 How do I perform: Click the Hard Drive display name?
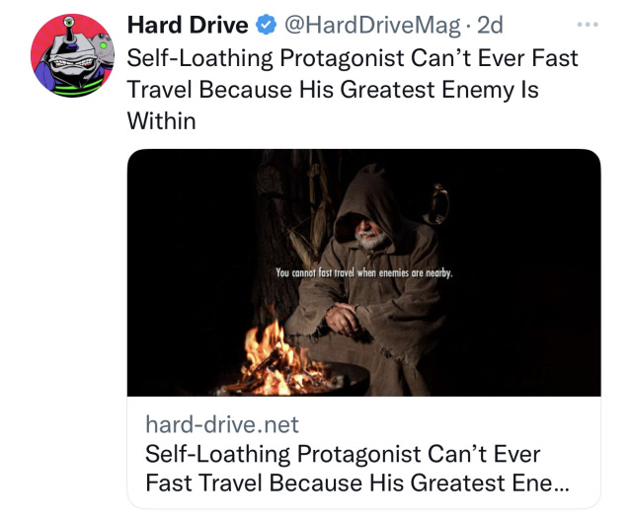tap(188, 25)
